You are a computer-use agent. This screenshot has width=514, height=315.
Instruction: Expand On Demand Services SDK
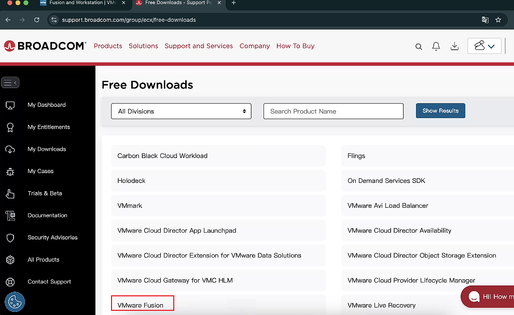(x=428, y=181)
